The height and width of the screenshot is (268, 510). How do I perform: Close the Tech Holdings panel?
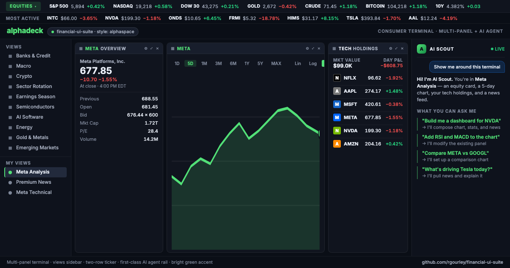(x=402, y=48)
